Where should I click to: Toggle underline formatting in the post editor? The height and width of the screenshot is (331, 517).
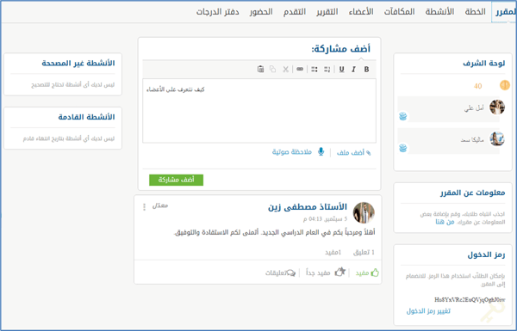tap(341, 69)
